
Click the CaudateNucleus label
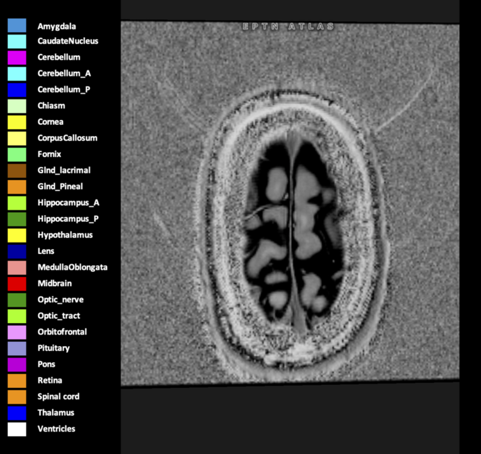coord(68,41)
